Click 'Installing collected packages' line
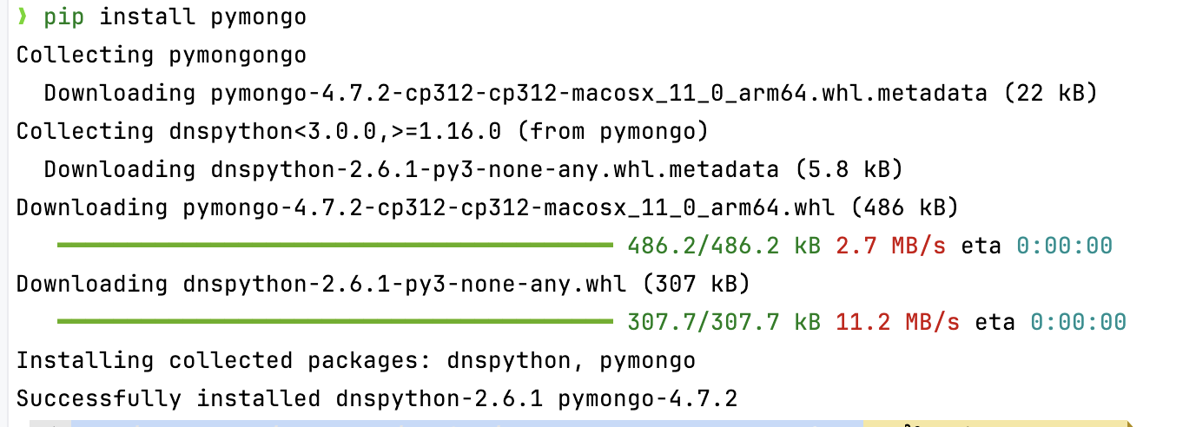Viewport: 1183px width, 427px height. (356, 360)
